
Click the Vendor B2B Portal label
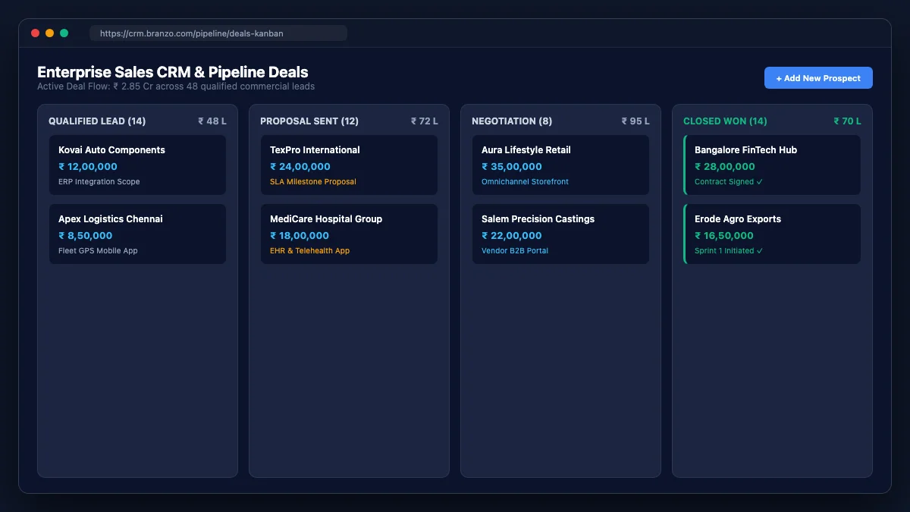tap(515, 251)
